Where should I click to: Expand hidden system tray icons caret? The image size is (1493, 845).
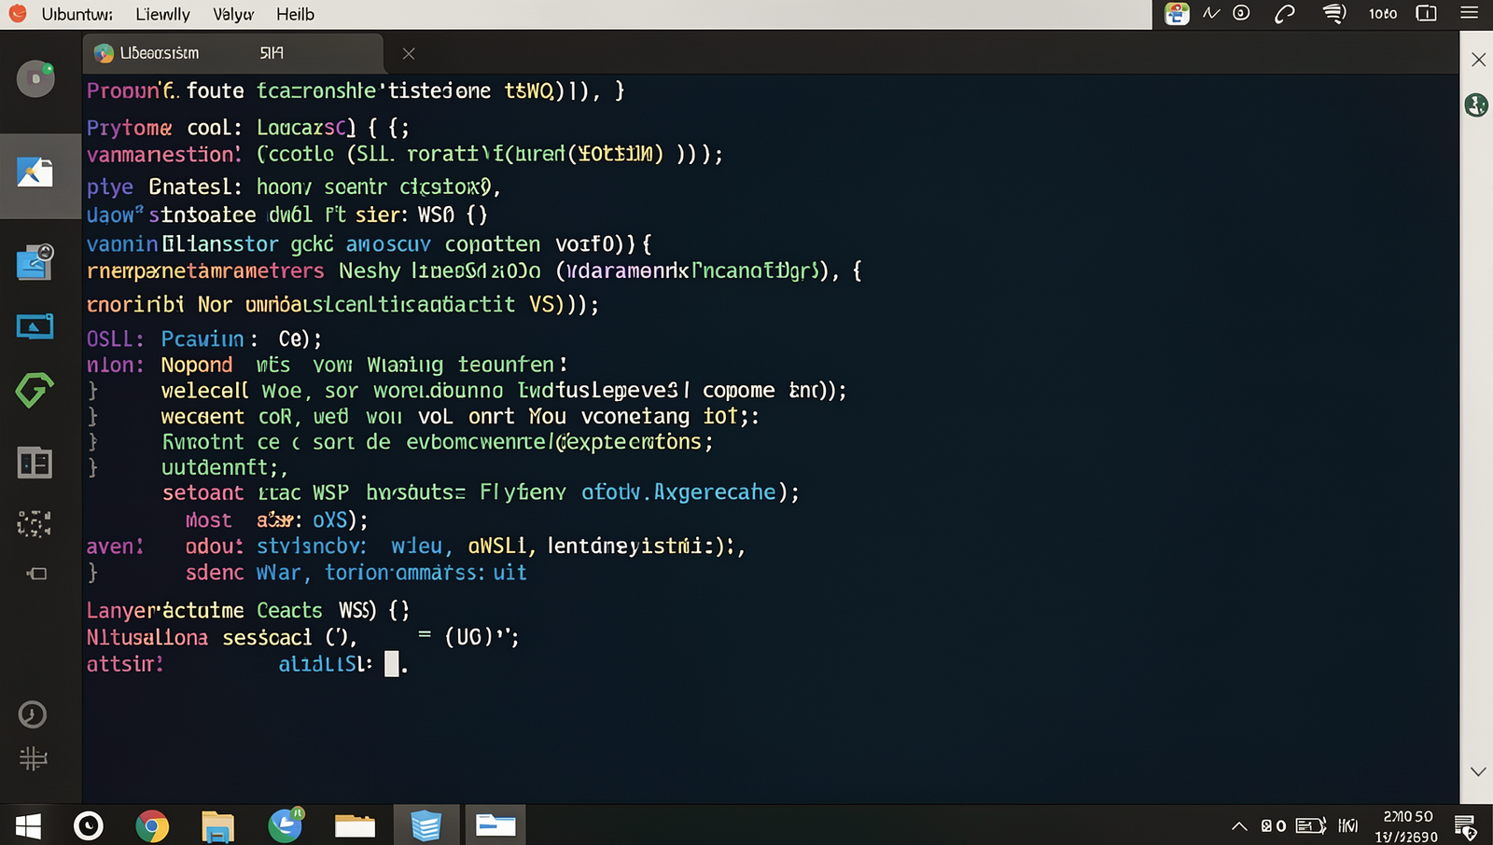(x=1239, y=826)
